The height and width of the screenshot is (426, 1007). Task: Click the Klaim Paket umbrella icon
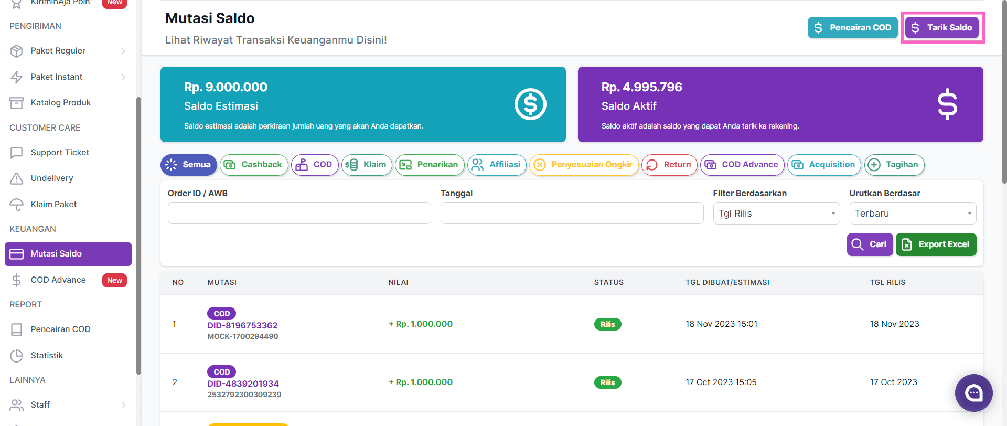pos(17,205)
